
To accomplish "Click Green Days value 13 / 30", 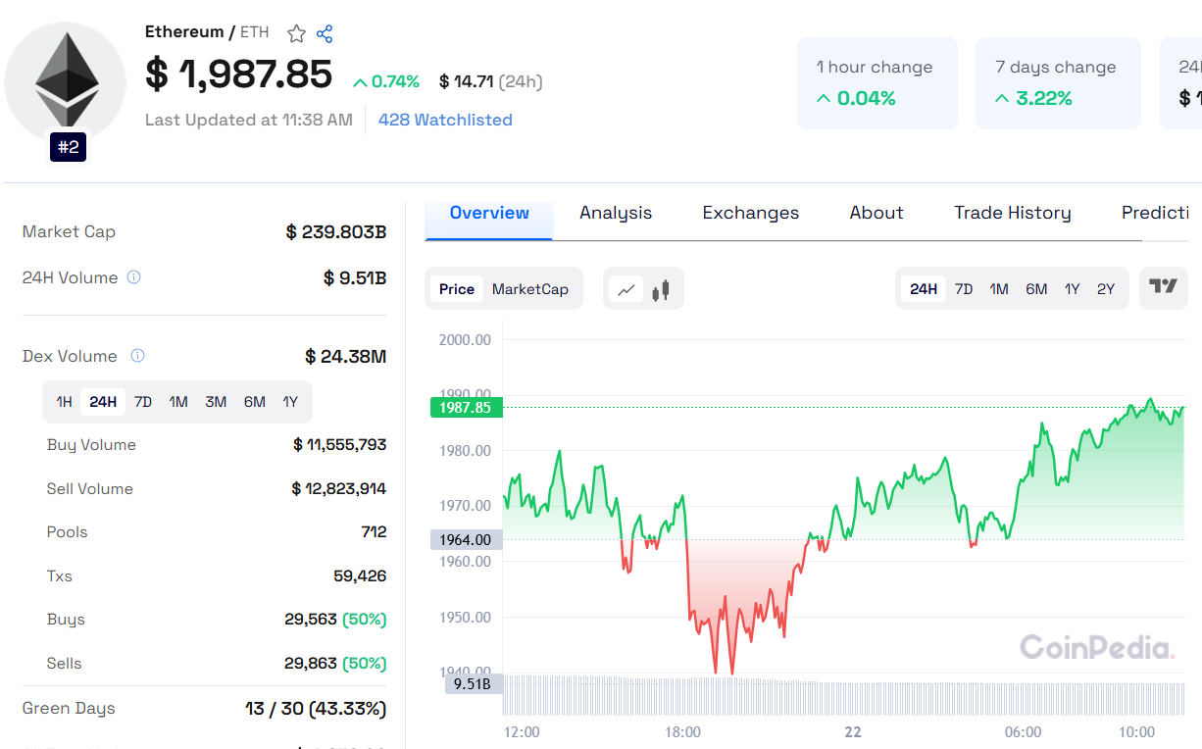I will (x=316, y=709).
